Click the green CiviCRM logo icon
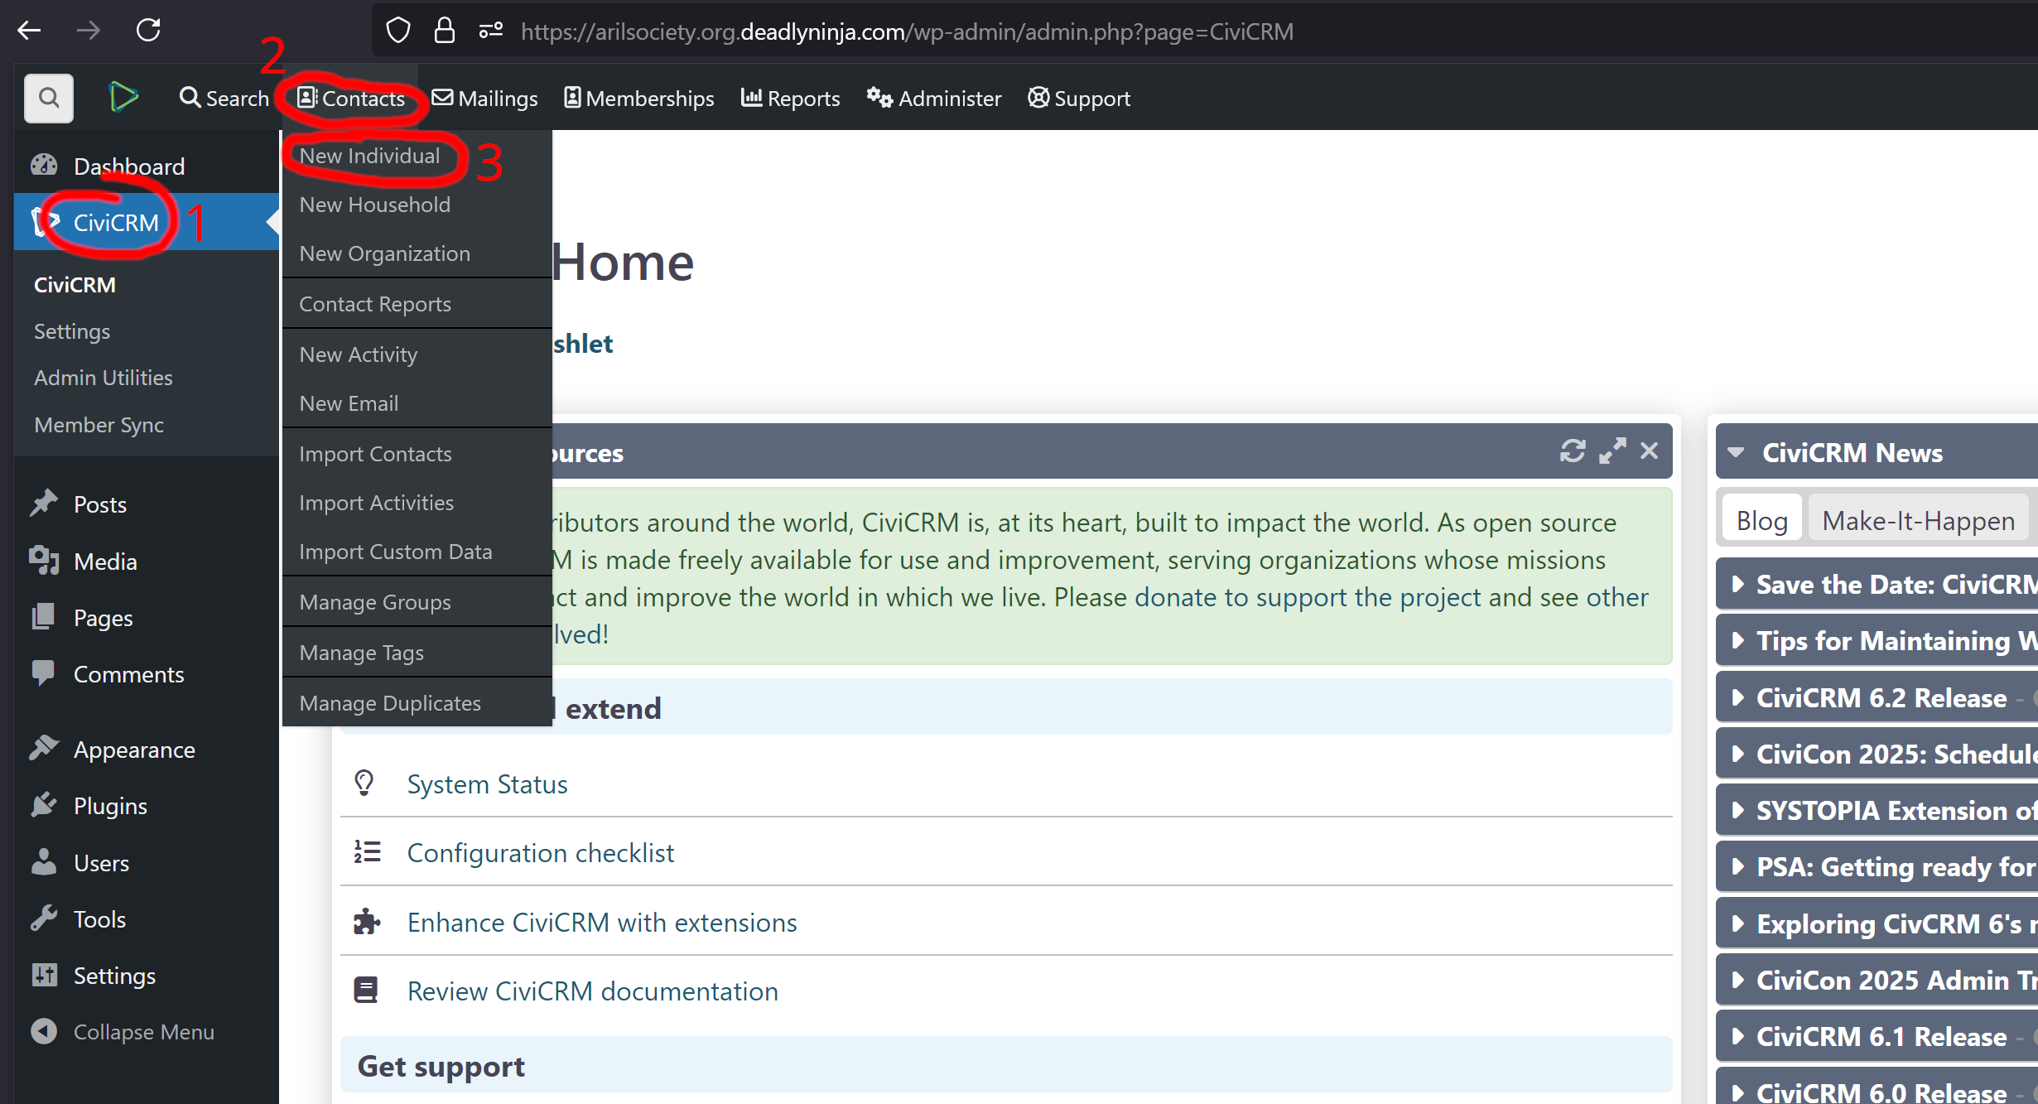 [123, 98]
